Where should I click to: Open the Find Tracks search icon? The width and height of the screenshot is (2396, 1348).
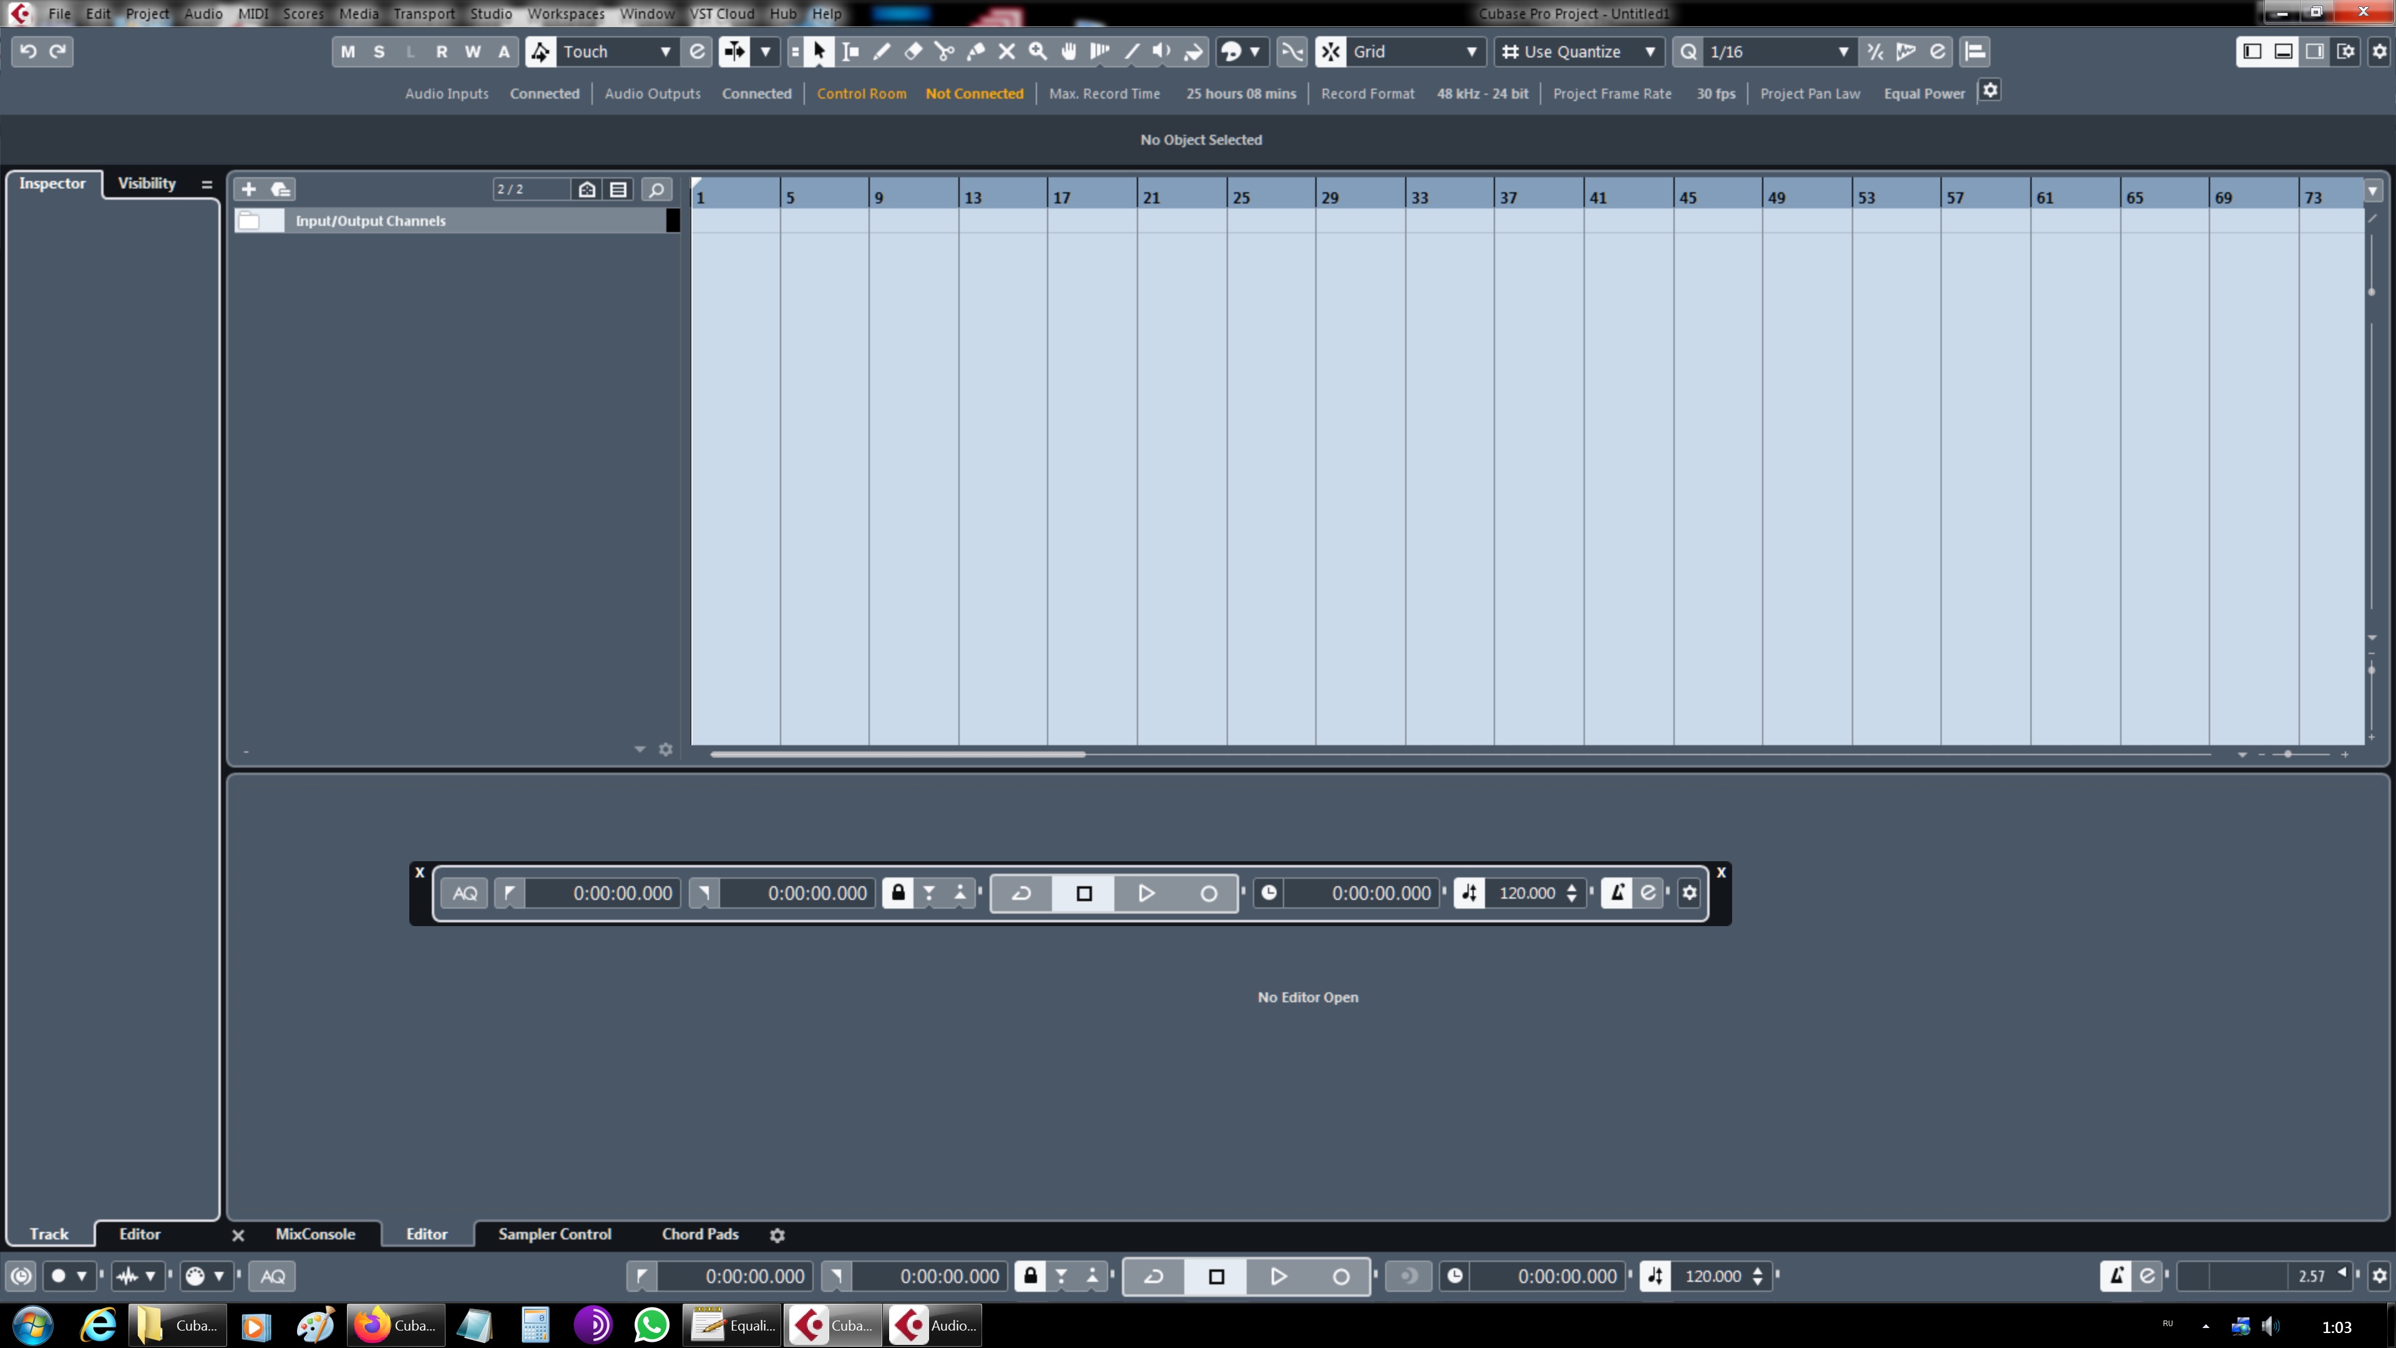coord(656,190)
